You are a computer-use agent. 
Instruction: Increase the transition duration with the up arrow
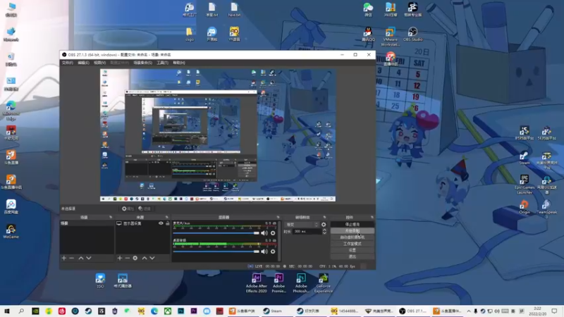pos(324,230)
